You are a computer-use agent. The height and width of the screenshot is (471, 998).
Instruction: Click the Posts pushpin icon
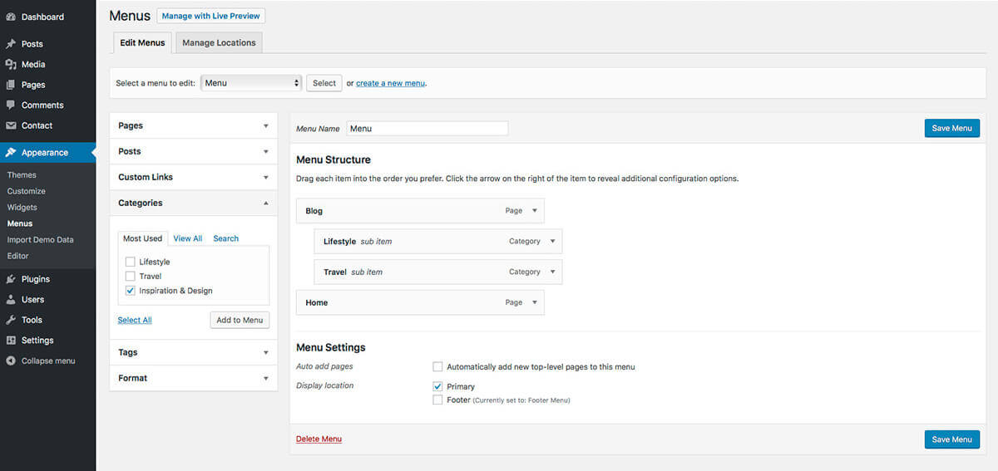click(11, 44)
